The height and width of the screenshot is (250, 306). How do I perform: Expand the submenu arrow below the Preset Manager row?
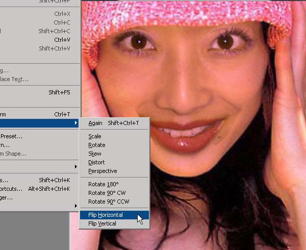(x=76, y=206)
